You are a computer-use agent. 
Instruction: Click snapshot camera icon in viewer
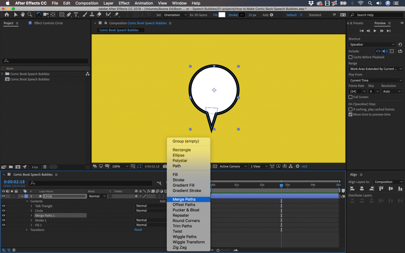pos(165,166)
